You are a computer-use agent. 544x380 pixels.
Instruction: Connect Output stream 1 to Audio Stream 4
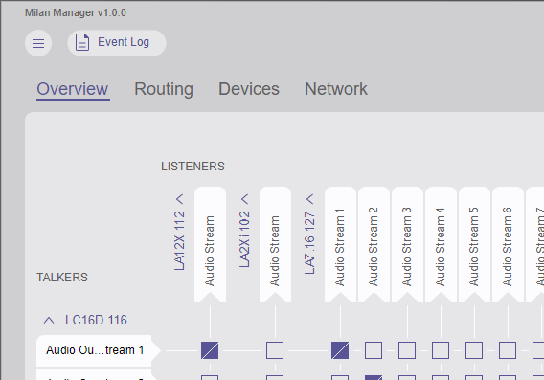pos(441,350)
